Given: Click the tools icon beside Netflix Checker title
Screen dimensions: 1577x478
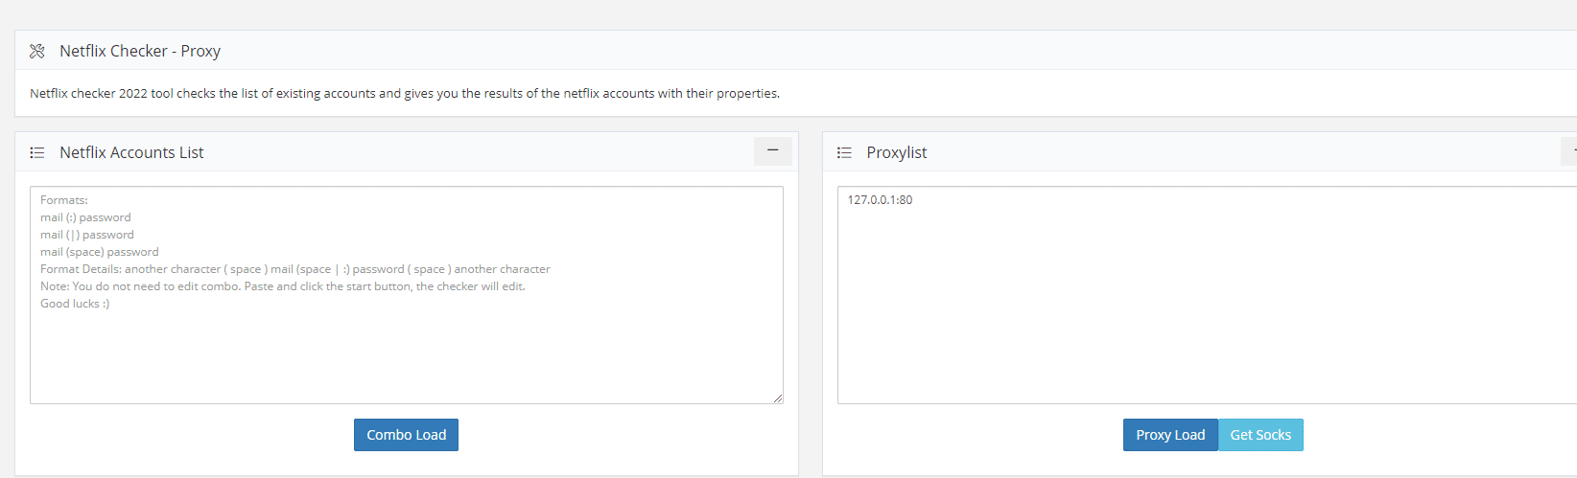Looking at the screenshot, I should pos(37,51).
